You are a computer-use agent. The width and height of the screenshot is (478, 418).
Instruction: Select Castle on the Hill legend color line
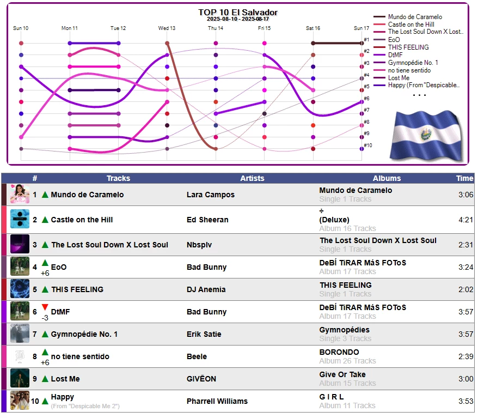[x=379, y=25]
